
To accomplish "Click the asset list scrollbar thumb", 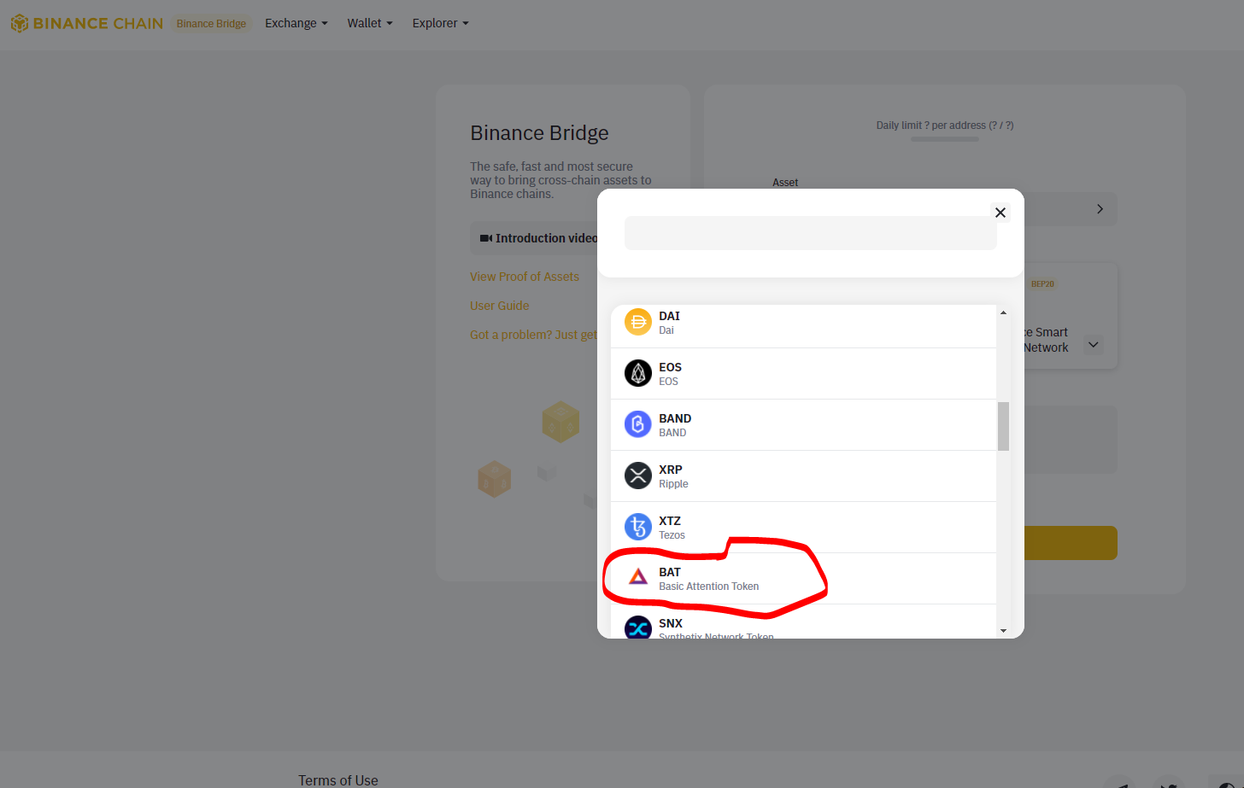I will [x=1003, y=426].
